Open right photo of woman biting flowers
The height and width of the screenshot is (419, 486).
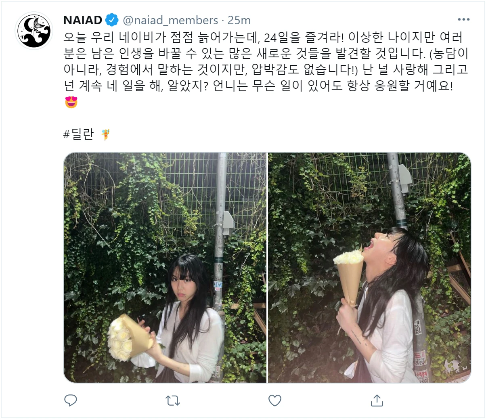coord(369,268)
